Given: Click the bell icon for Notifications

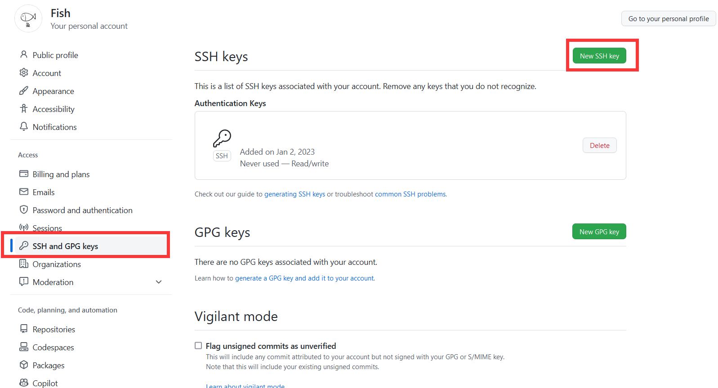Looking at the screenshot, I should click(24, 127).
